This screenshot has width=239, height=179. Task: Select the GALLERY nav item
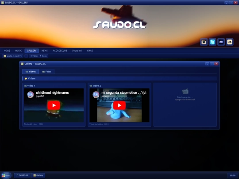point(31,51)
